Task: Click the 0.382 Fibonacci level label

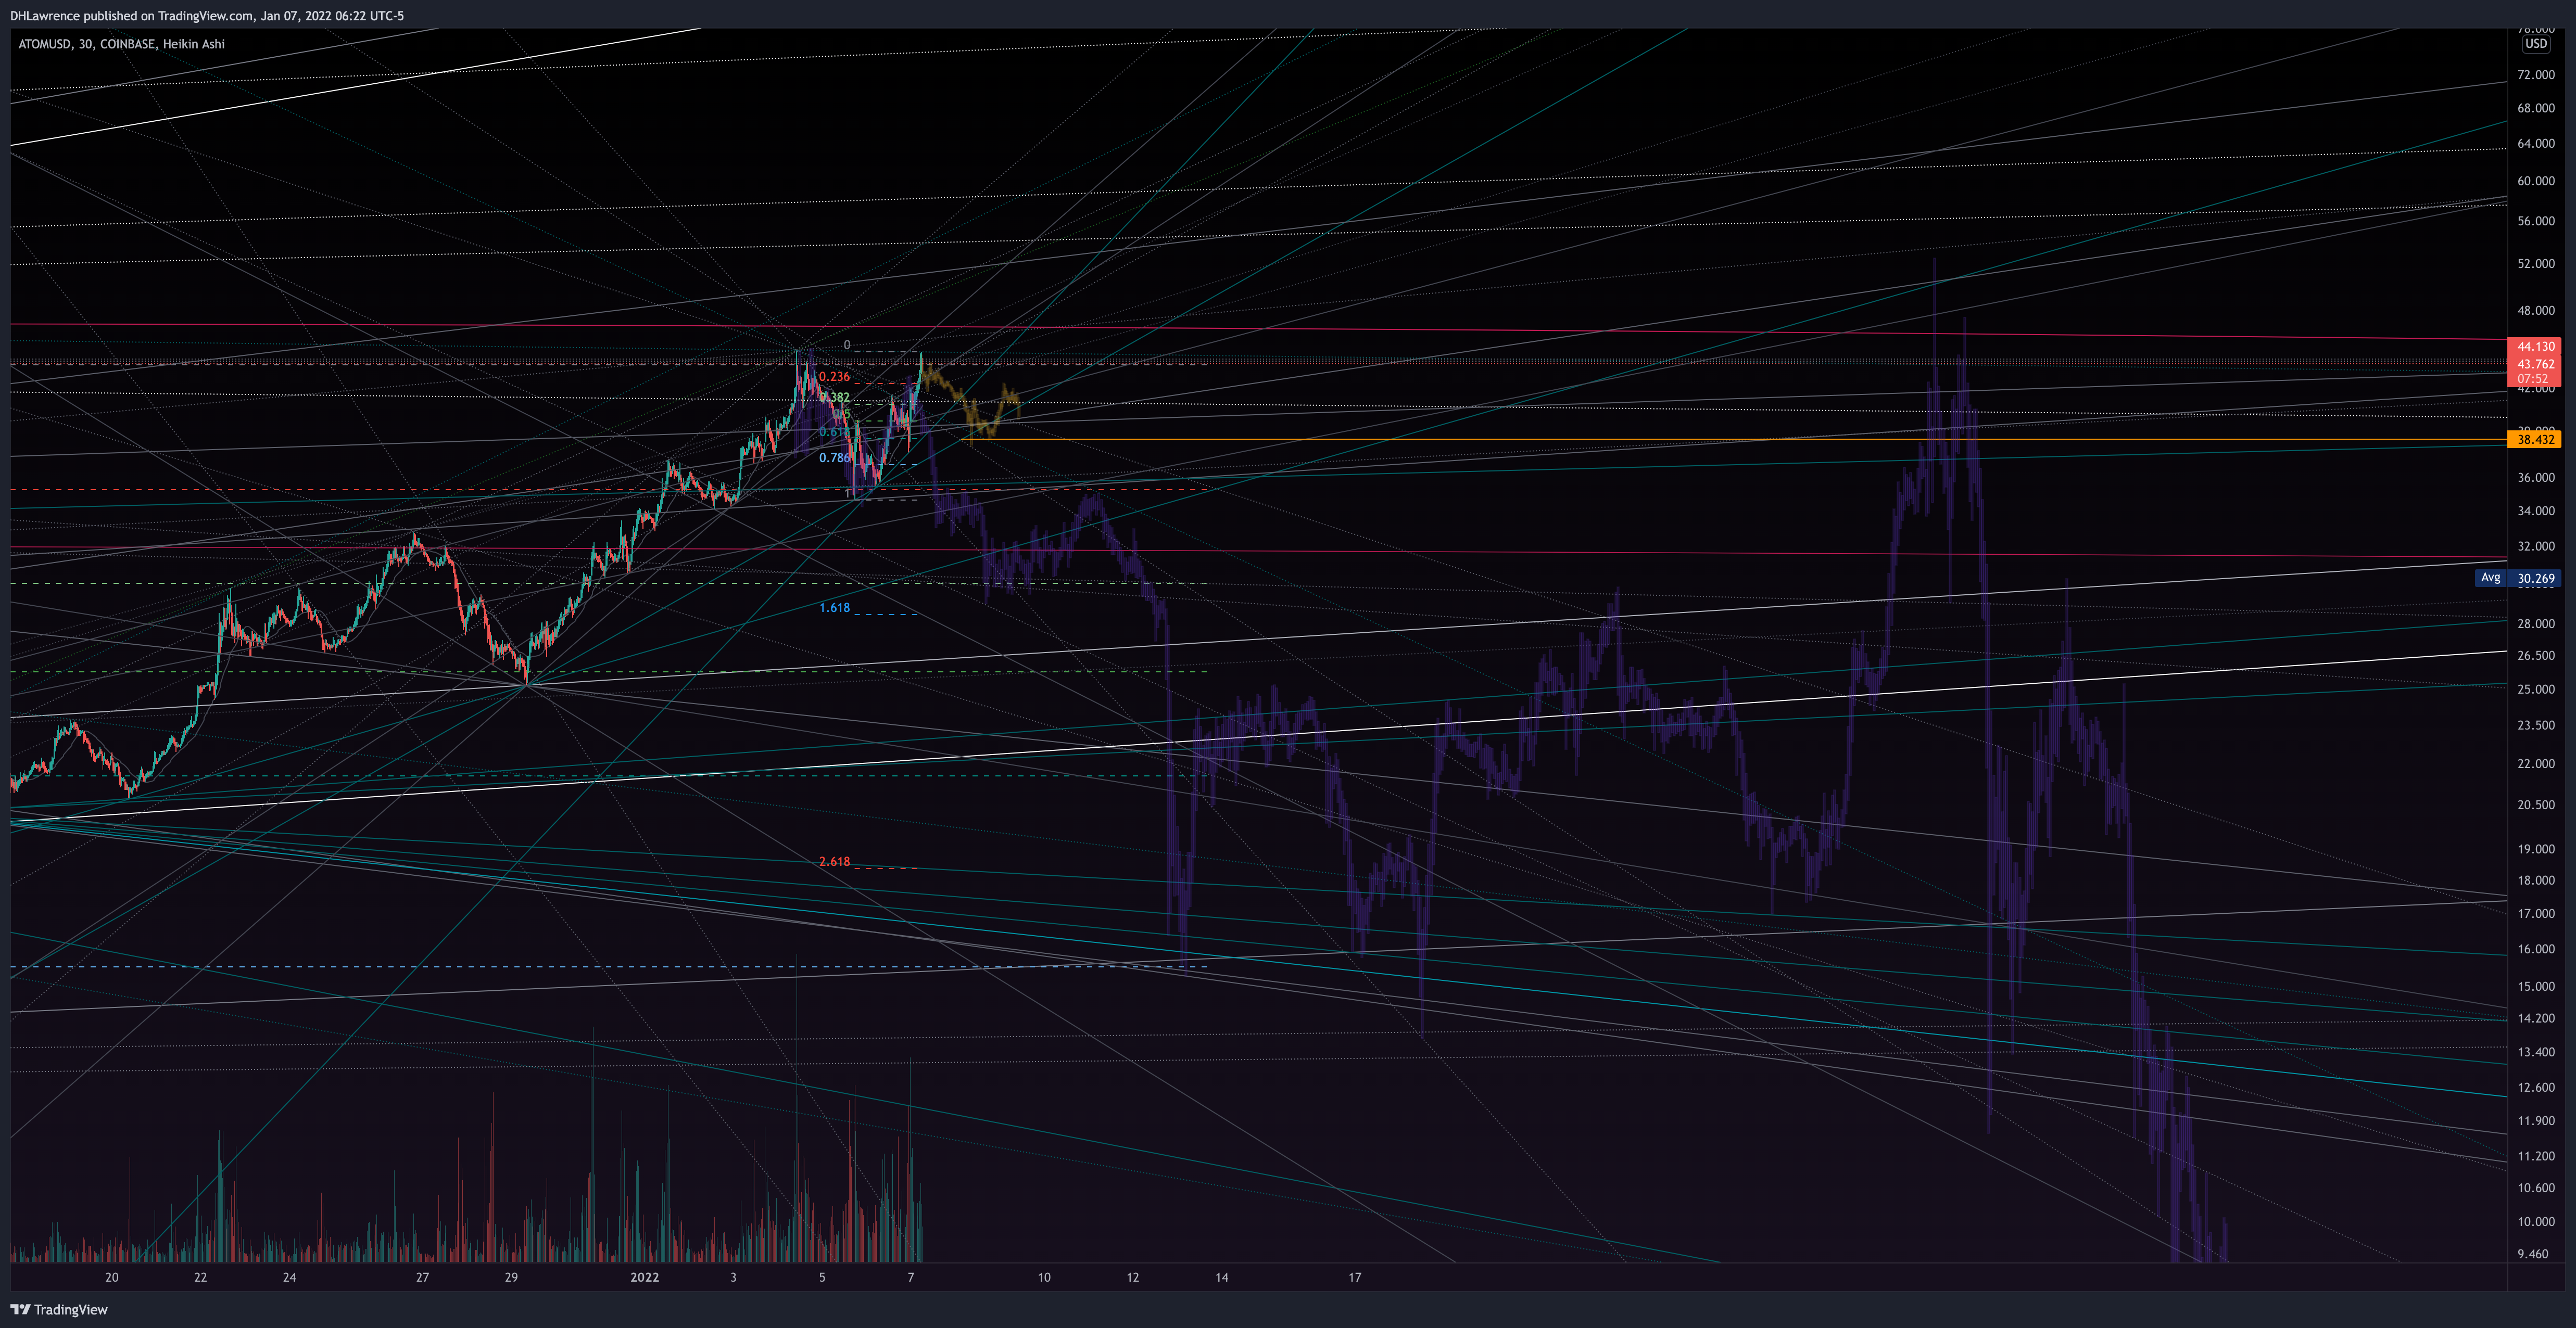Action: pos(834,398)
